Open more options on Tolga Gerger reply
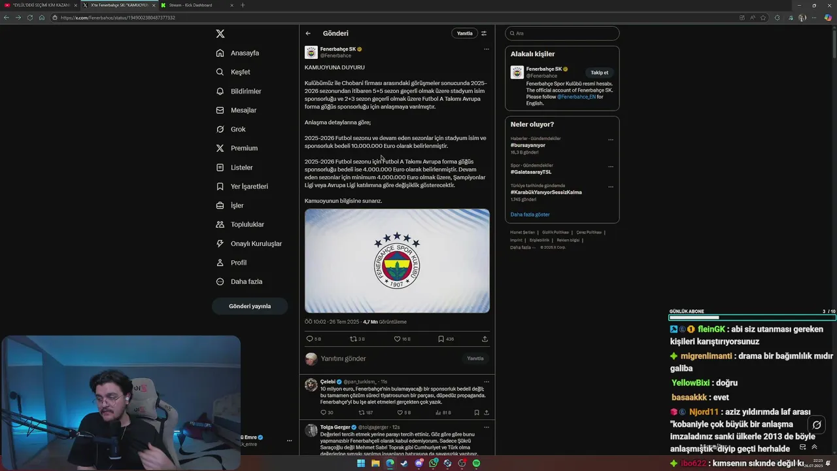This screenshot has height=471, width=837. [x=486, y=427]
